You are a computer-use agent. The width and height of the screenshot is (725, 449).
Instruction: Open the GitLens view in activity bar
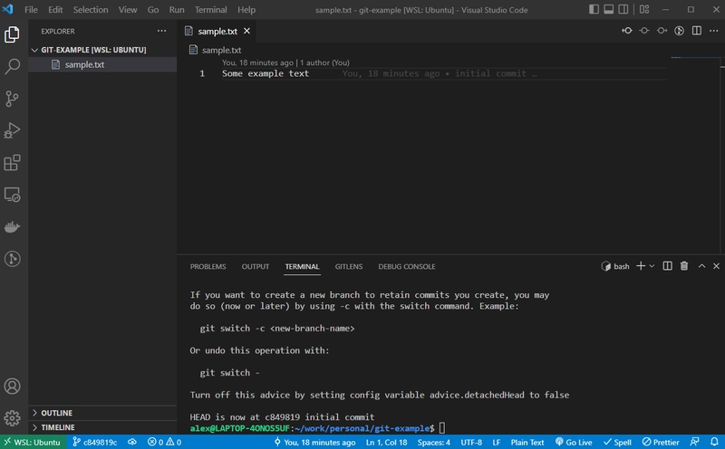(12, 259)
